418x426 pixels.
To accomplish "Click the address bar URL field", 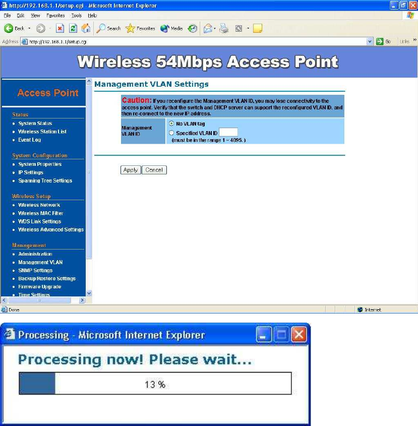I will tap(197, 41).
